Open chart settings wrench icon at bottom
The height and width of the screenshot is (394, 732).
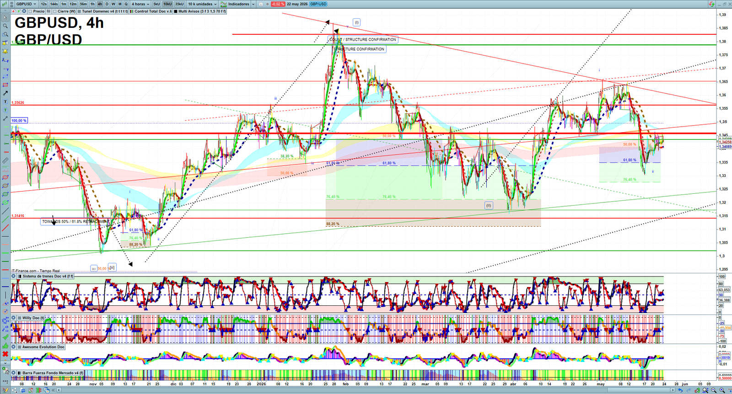[x=697, y=390]
